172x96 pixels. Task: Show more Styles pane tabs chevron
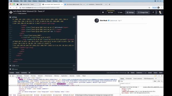pyautogui.click(x=156, y=79)
